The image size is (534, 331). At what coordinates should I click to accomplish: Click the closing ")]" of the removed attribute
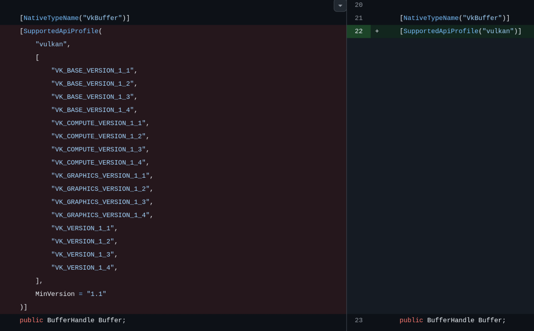(x=23, y=307)
